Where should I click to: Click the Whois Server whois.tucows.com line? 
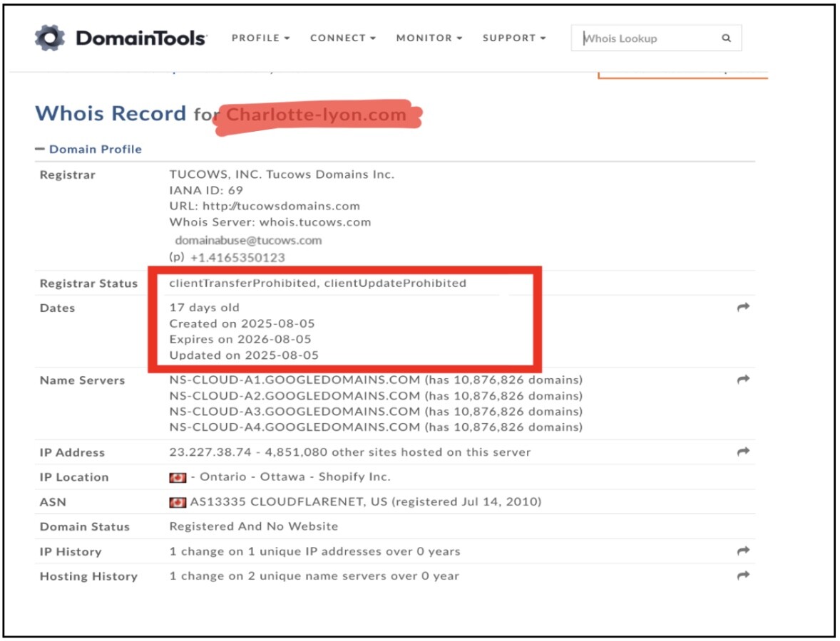270,222
